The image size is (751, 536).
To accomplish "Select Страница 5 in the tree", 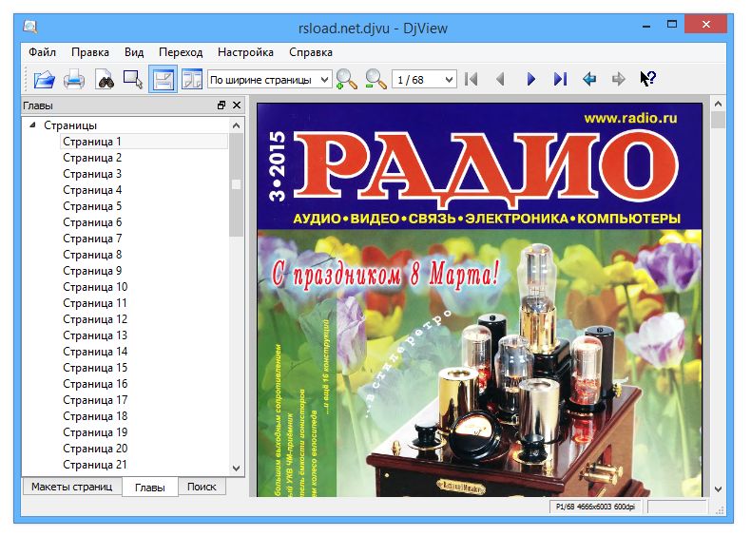I will pyautogui.click(x=92, y=206).
